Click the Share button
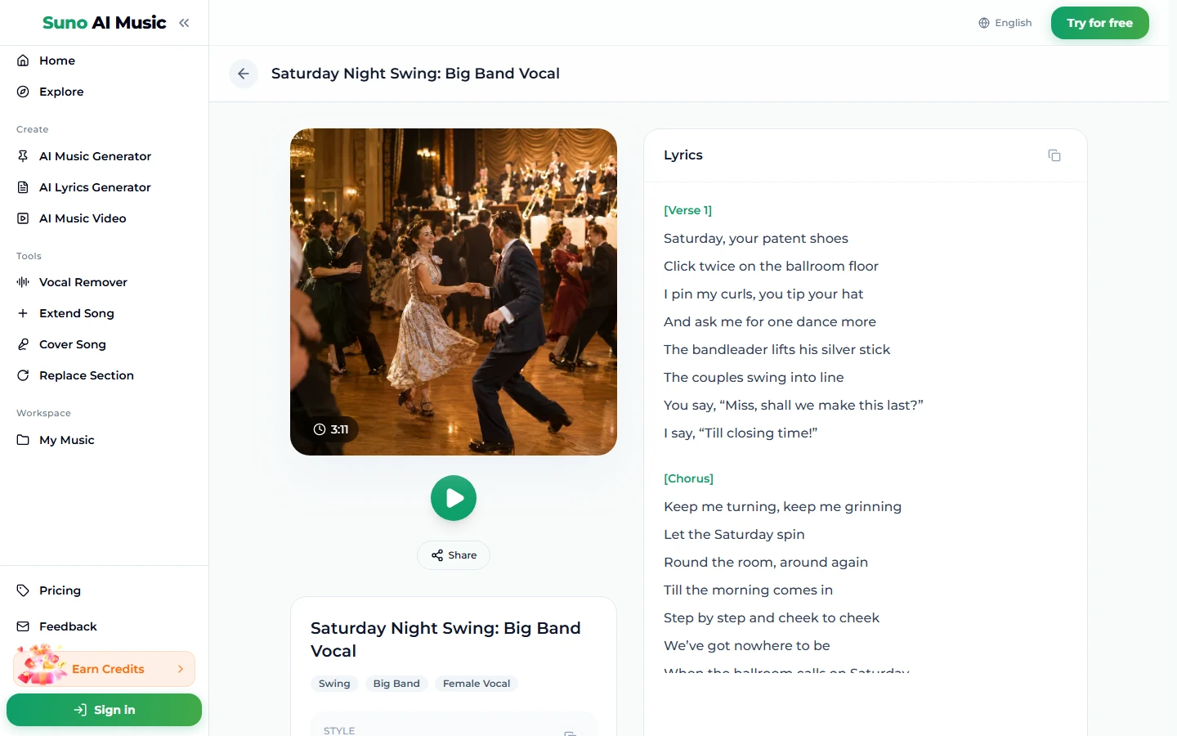This screenshot has height=736, width=1177. (454, 555)
